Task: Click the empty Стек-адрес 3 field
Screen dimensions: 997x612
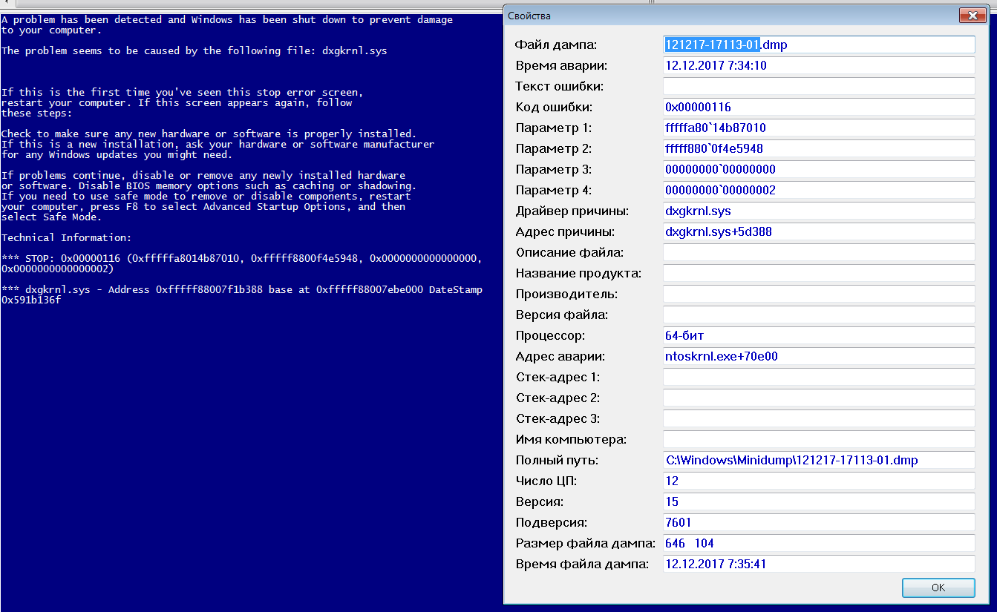Action: (x=819, y=418)
